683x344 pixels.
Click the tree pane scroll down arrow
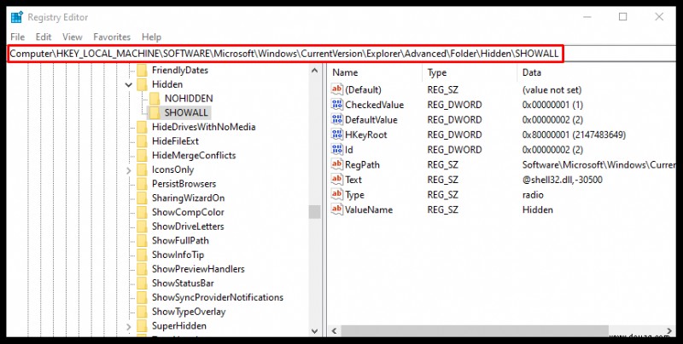click(315, 331)
